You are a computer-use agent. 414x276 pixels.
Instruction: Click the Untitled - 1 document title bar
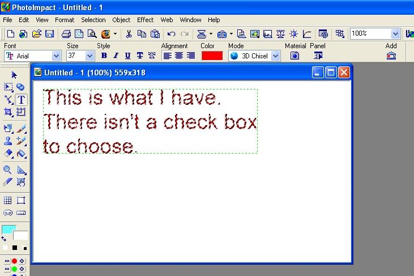point(172,73)
